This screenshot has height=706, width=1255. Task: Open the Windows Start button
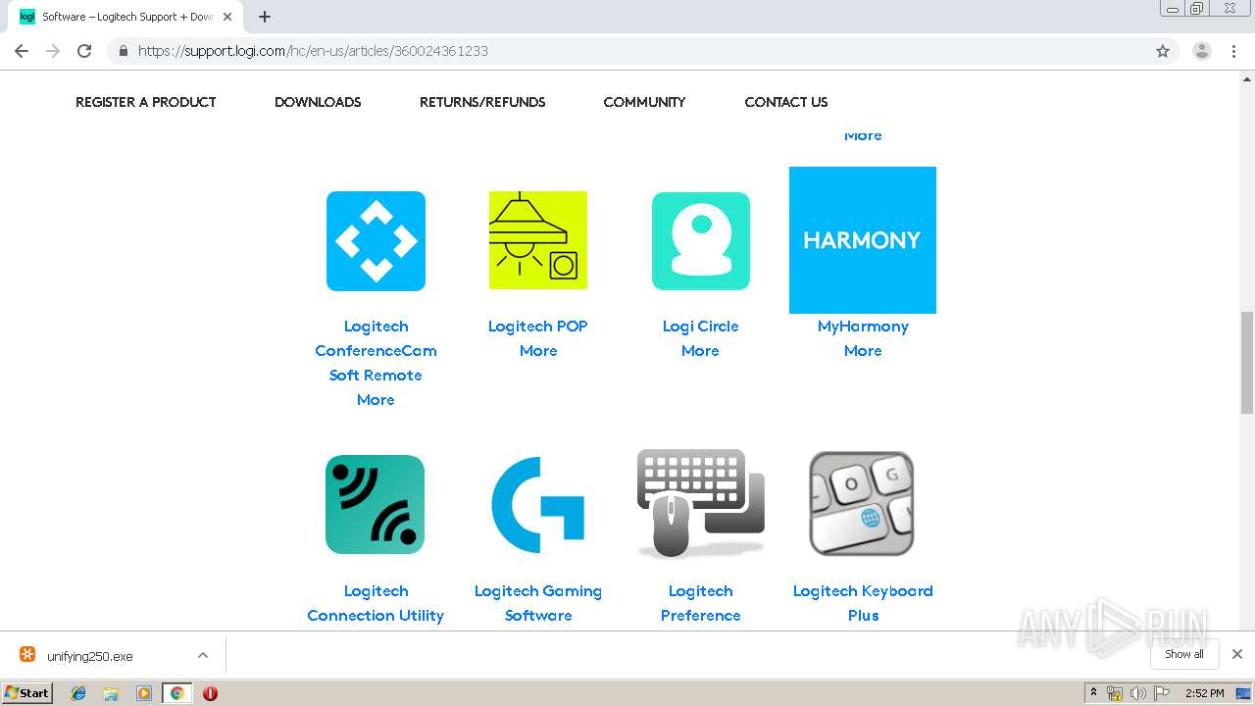coord(27,692)
